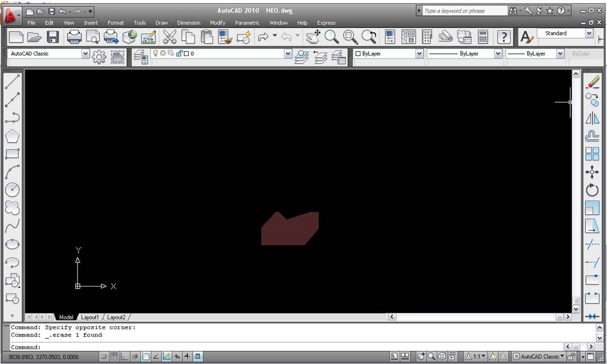The height and width of the screenshot is (364, 607).
Task: Toggle Quick Properties in status bar
Action: click(198, 356)
